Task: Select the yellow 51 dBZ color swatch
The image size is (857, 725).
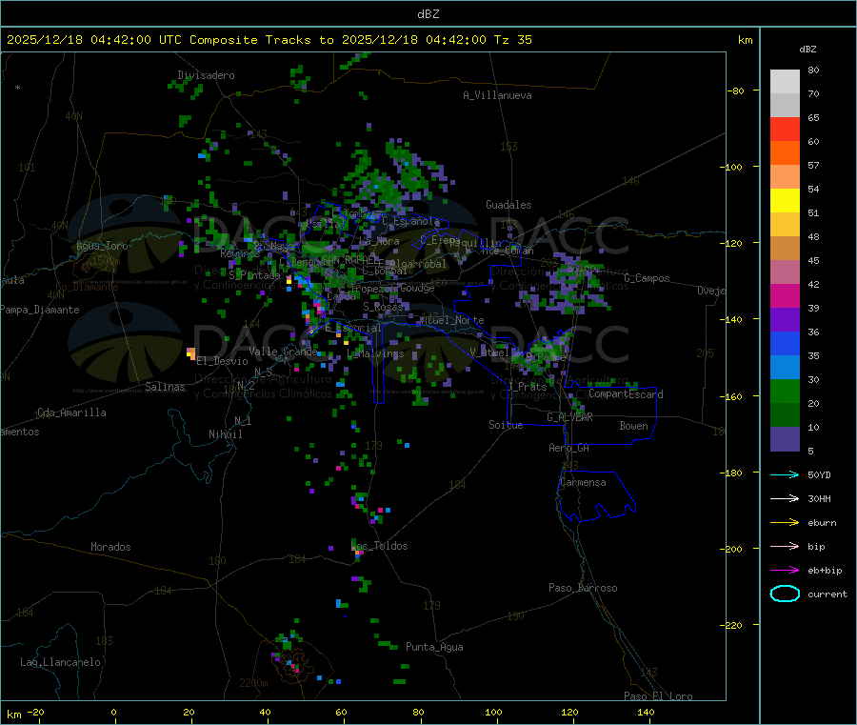Action: pyautogui.click(x=785, y=201)
